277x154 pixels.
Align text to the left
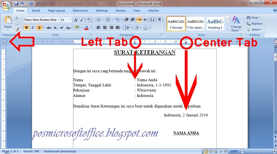pos(99,27)
